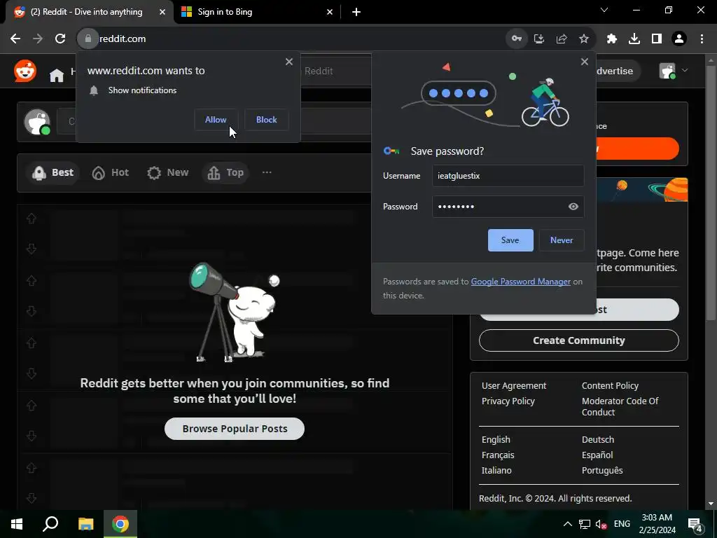Open File Explorer from the taskbar
Viewport: 717px width, 538px height.
[85, 524]
